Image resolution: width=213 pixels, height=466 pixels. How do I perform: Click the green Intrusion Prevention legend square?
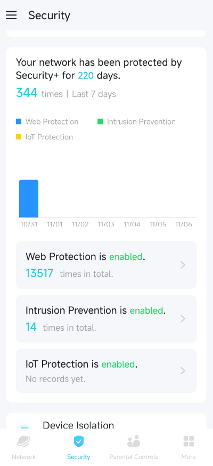point(100,121)
